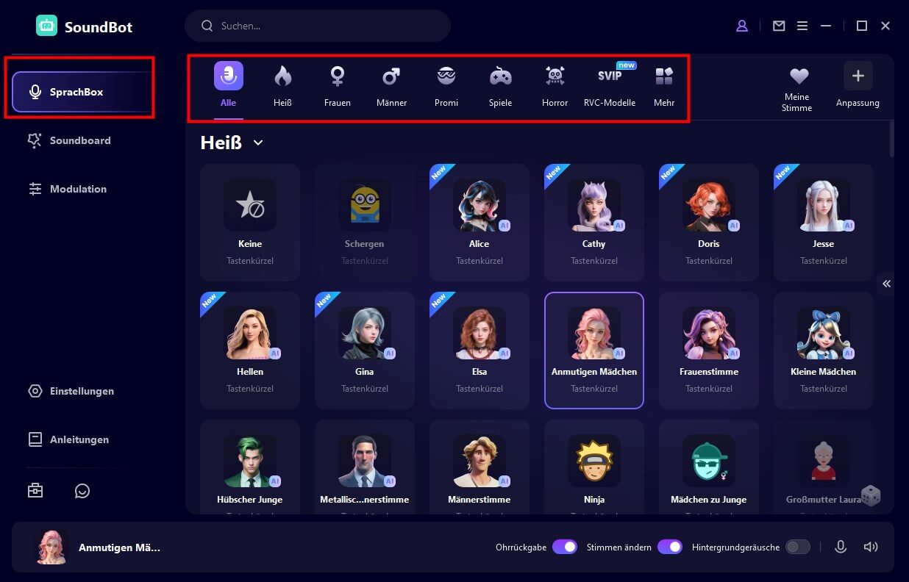Disable the Stimmen ändern switch
The height and width of the screenshot is (582, 909).
[x=670, y=547]
